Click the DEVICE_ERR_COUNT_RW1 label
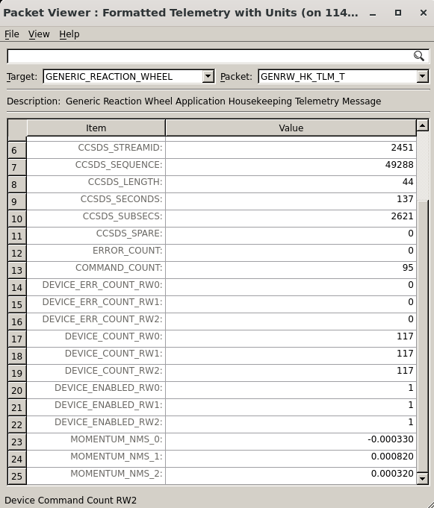 click(x=102, y=302)
